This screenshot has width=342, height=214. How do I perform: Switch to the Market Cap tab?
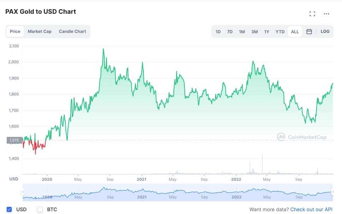tap(40, 31)
